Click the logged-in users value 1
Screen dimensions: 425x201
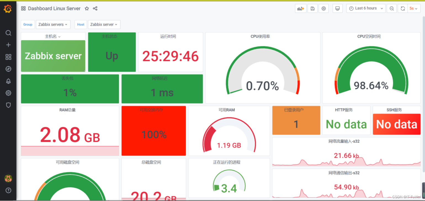[296, 124]
